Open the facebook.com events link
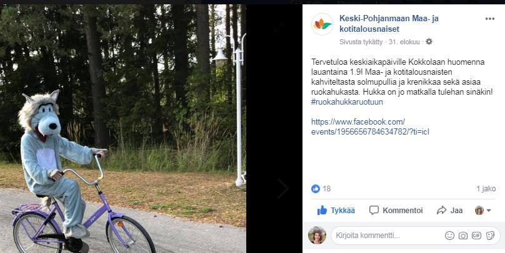This screenshot has height=253, width=505. [x=370, y=127]
